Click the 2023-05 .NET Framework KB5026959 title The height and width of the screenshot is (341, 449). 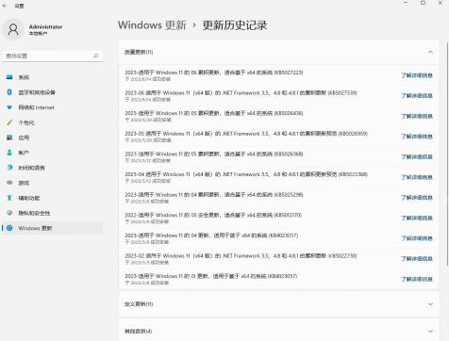246,134
